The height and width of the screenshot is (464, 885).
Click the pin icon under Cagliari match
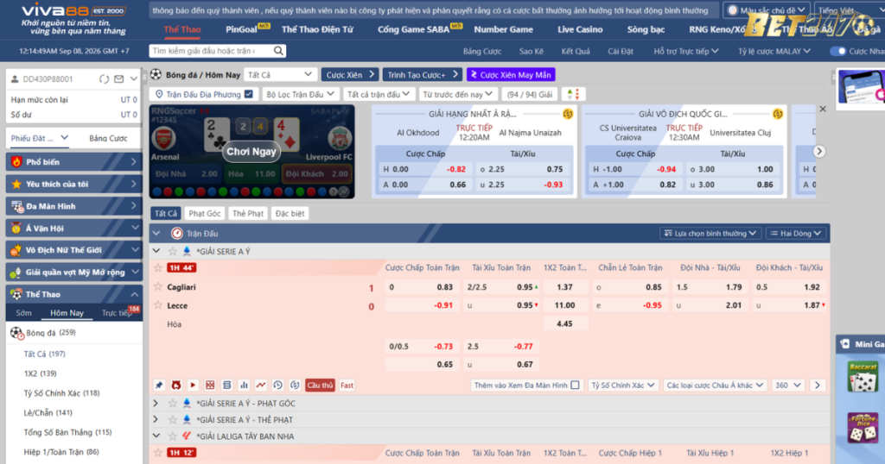[159, 386]
